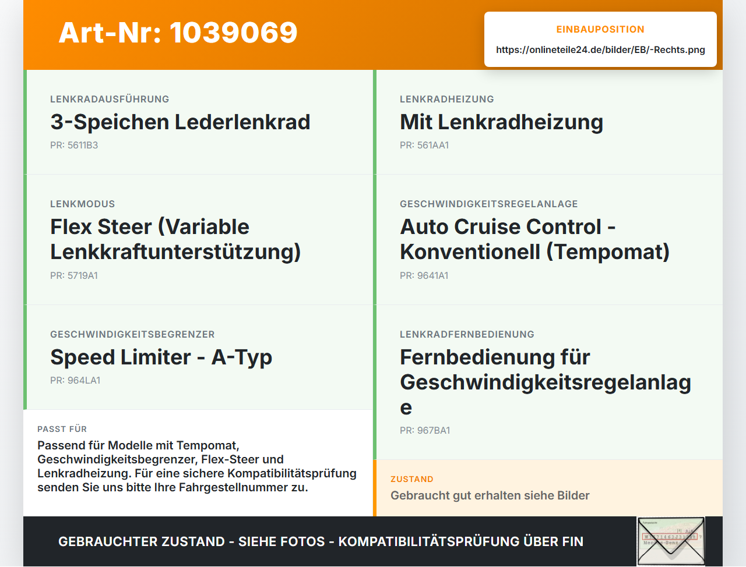Click the PASST FÜR label

pos(62,429)
